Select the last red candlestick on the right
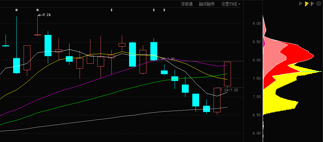The height and width of the screenshot is (142, 323). (x=227, y=74)
